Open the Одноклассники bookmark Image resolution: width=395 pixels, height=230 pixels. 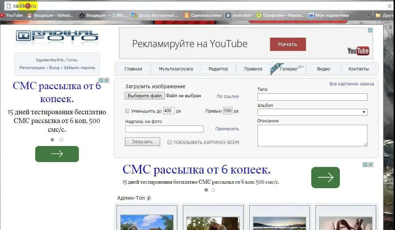[203, 15]
